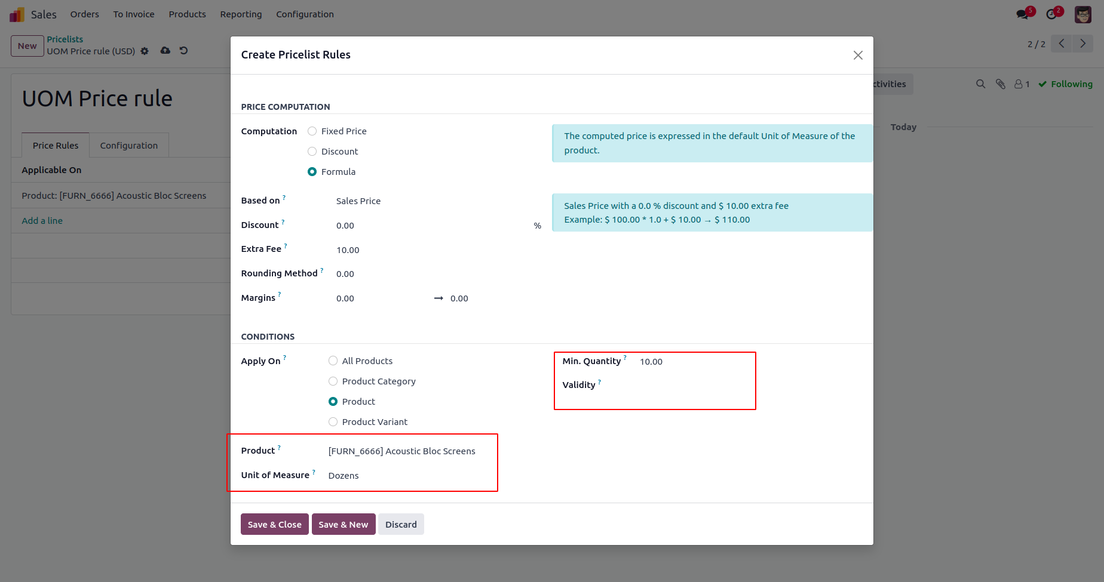Open the Configuration menu
Screen dimensions: 1104x582
305,14
